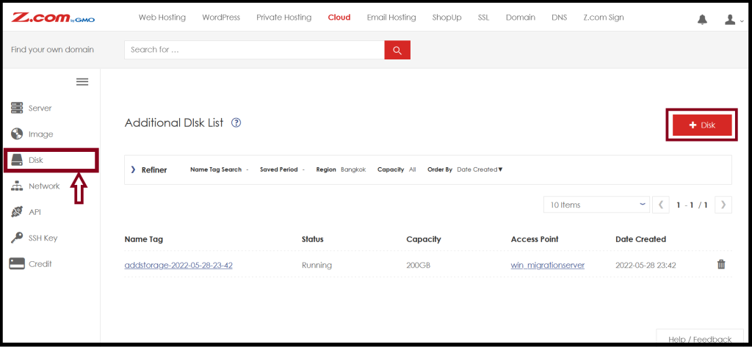Toggle the hamburger sidebar menu icon
752x347 pixels.
pos(82,82)
